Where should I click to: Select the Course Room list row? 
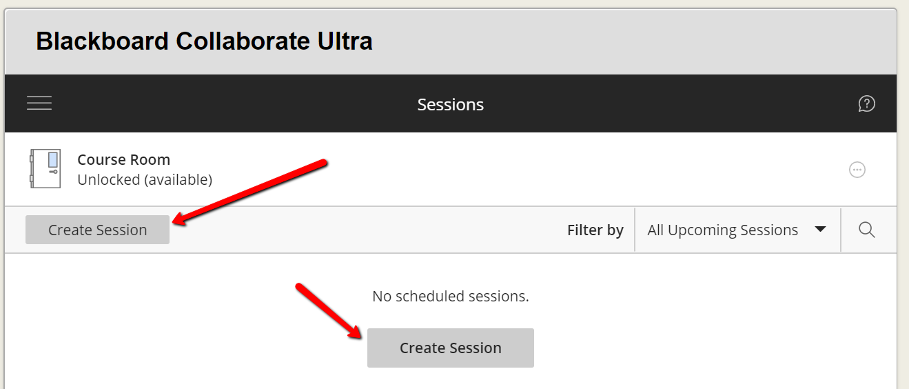(451, 169)
